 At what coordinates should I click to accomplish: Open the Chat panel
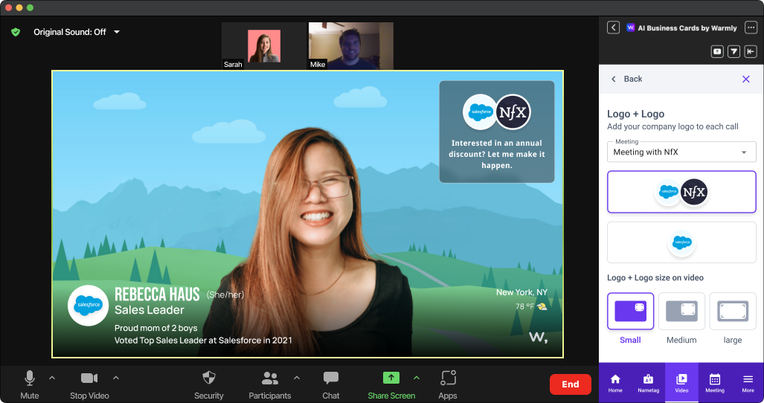[x=331, y=378]
